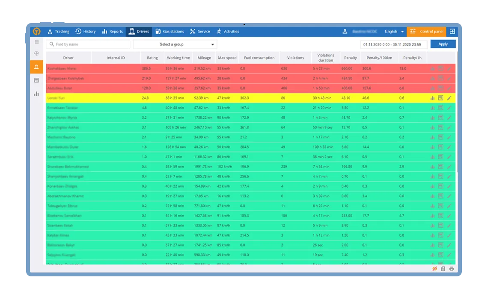Click the Find by name search field
This screenshot has width=488, height=299.
(88, 44)
